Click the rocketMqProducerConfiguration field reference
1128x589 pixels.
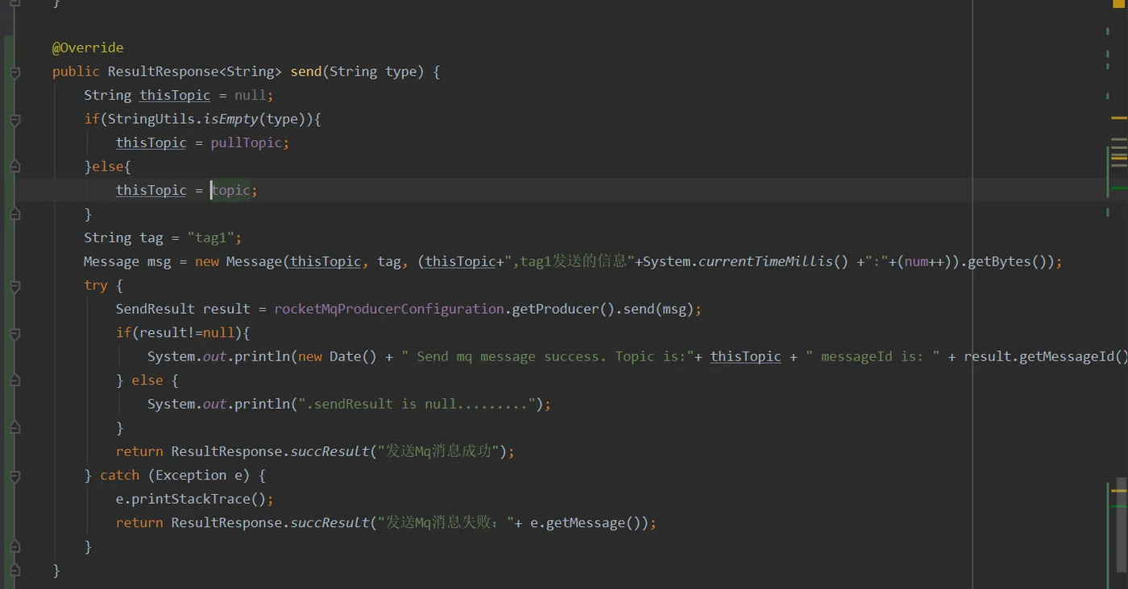tap(389, 309)
